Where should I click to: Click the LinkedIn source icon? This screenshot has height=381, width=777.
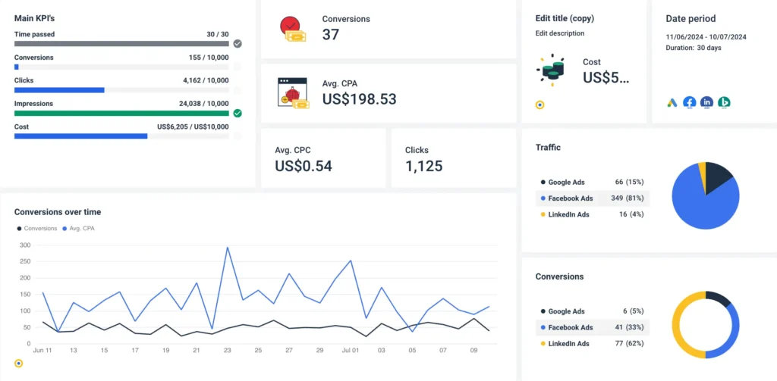click(x=706, y=102)
